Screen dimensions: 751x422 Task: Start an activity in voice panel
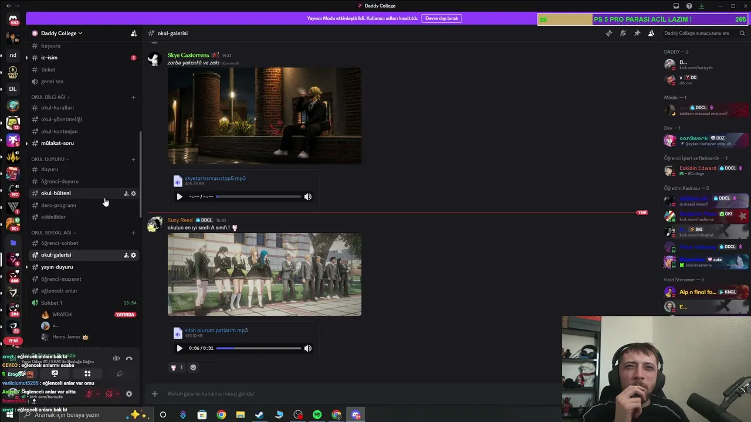(x=87, y=373)
